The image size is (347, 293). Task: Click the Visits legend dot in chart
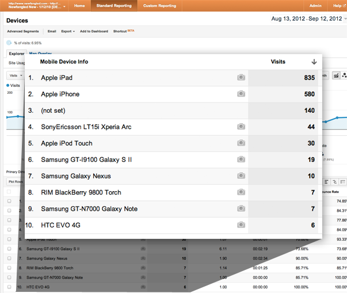tap(7, 85)
